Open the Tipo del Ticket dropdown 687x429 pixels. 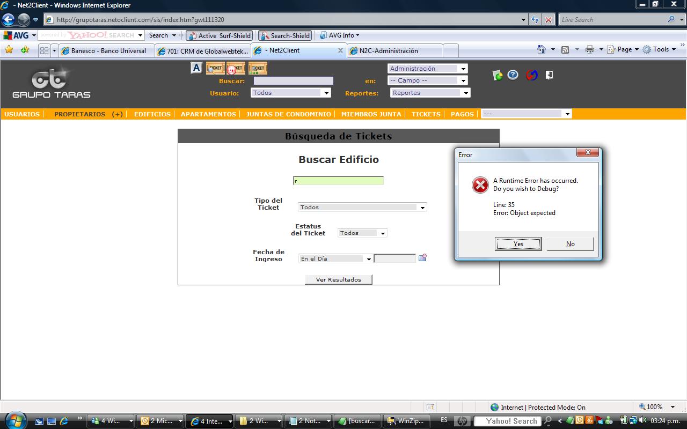point(362,207)
